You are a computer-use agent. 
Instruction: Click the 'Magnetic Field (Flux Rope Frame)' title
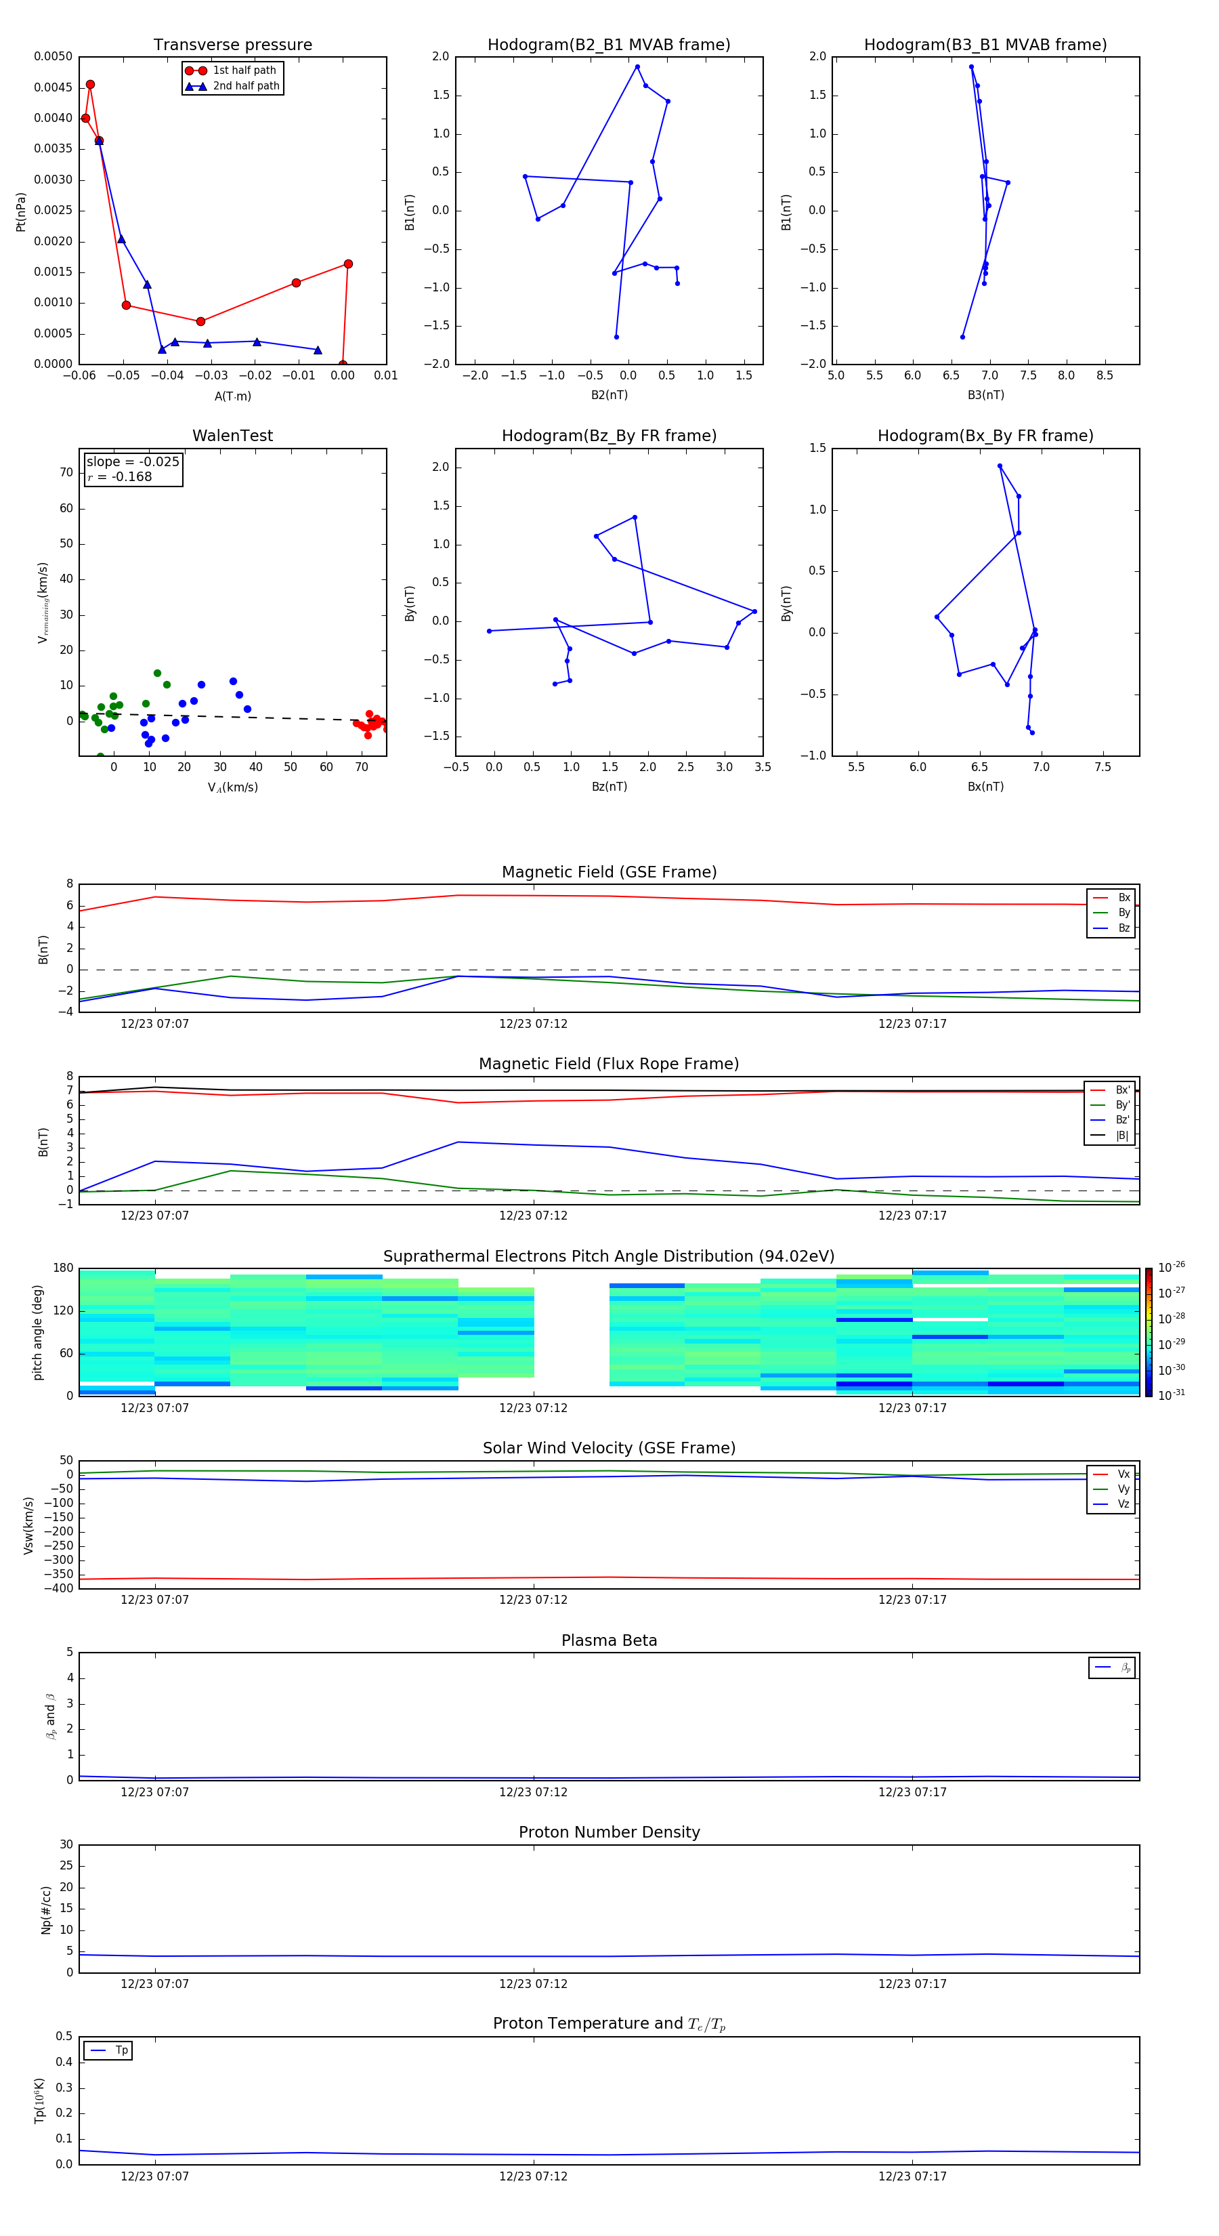[609, 1064]
